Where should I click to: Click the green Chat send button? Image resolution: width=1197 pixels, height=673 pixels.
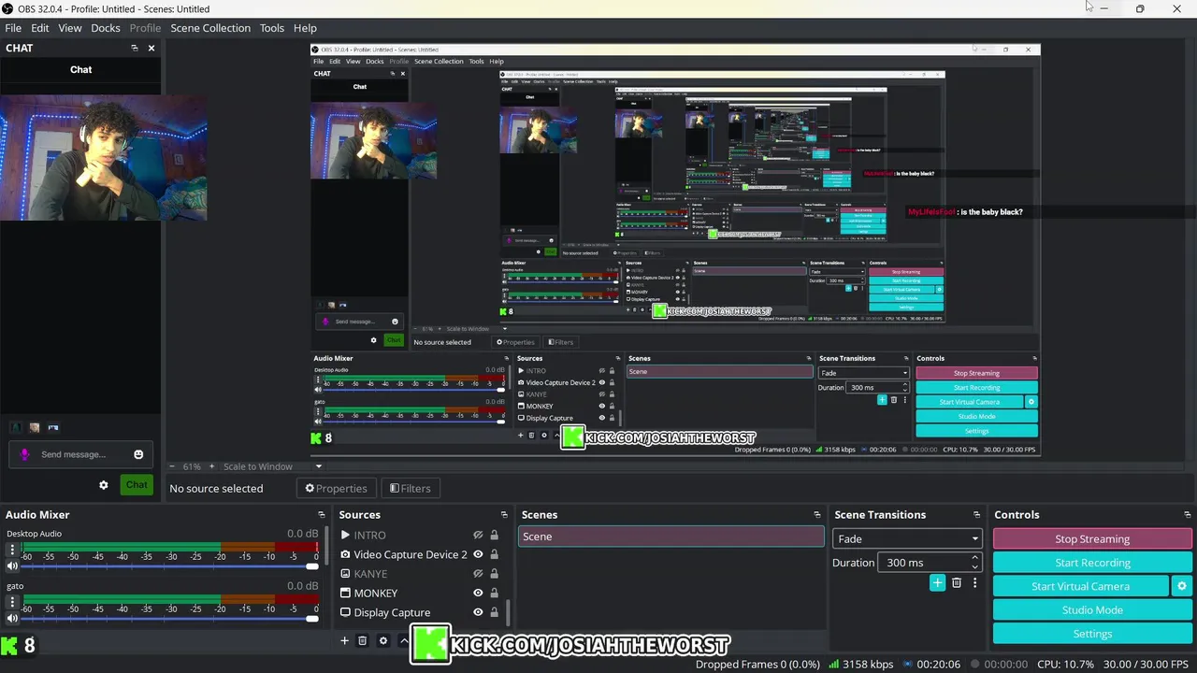point(137,484)
